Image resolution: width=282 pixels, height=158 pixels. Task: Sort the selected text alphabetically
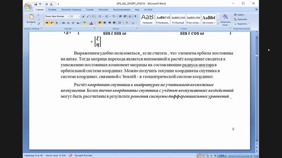(x=130, y=17)
